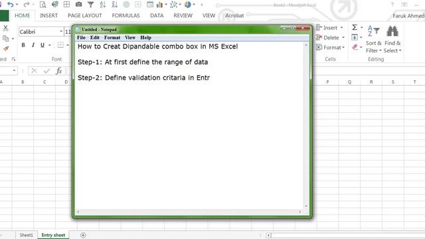This screenshot has width=425, height=239.
Task: Click the funnel Filter icon in quick access toolbar
Action: pyautogui.click(x=90, y=5)
